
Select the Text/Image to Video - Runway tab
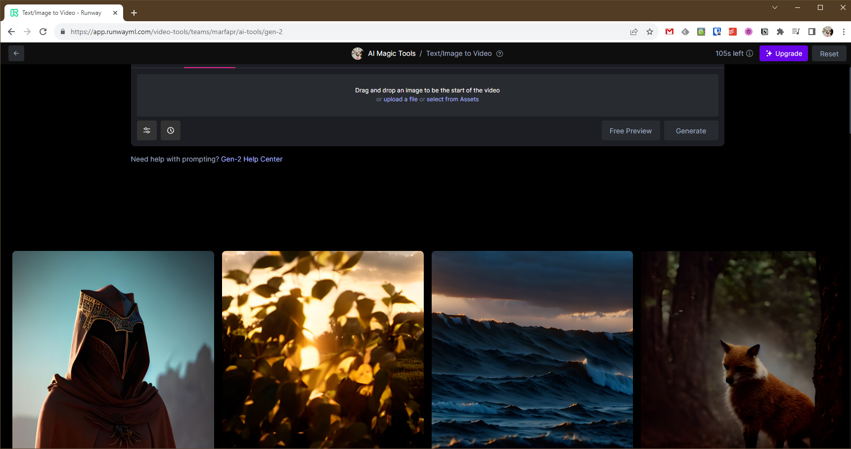point(64,13)
